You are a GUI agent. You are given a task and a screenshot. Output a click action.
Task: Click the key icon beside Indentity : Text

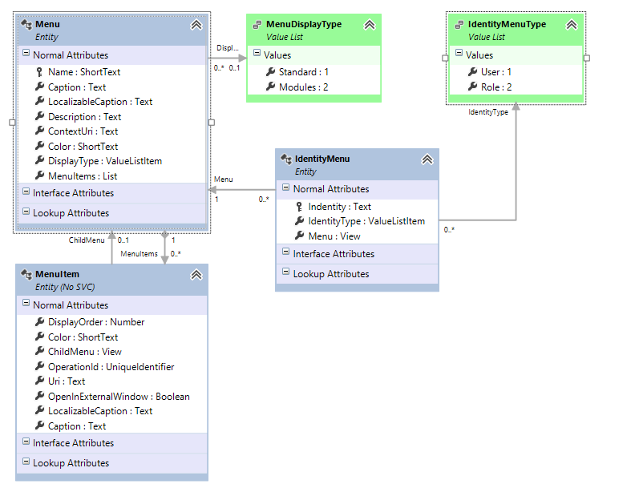tap(299, 207)
